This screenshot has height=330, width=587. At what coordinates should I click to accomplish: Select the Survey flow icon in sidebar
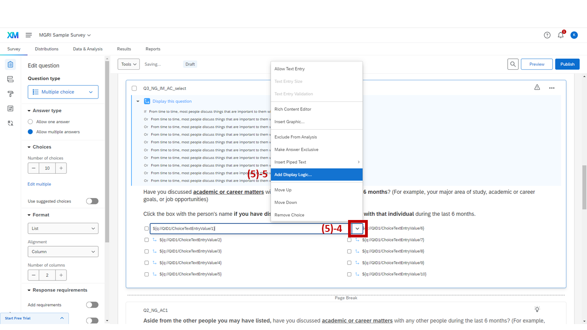tap(10, 79)
